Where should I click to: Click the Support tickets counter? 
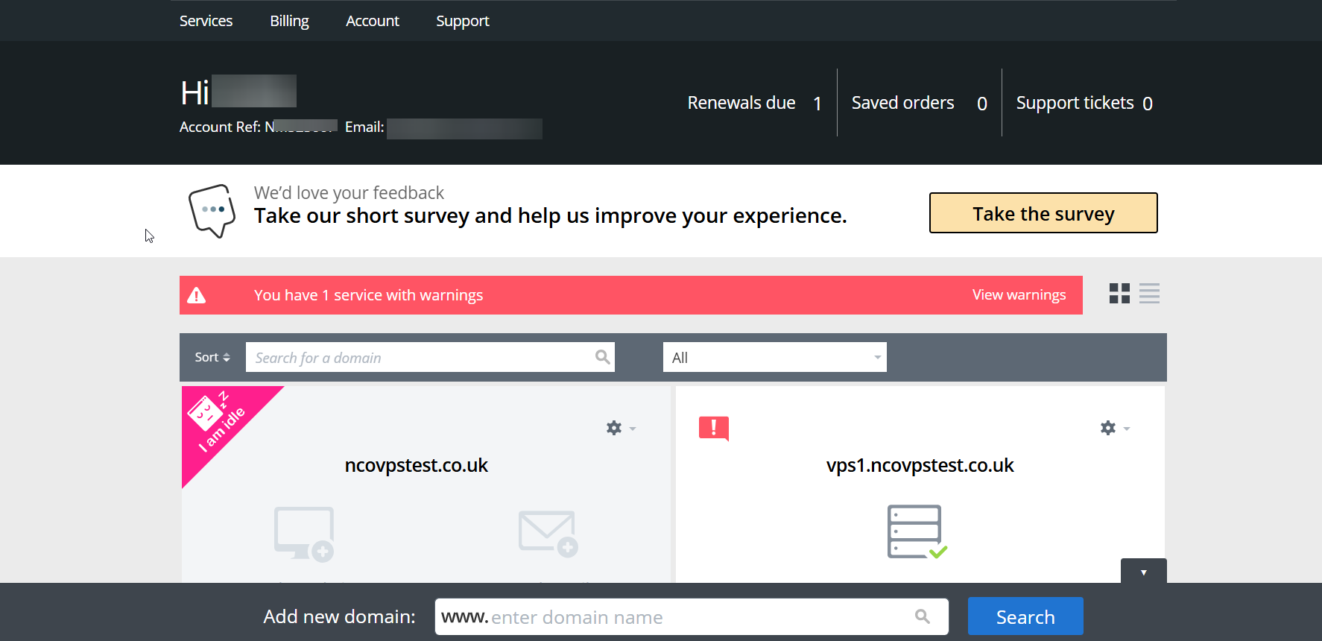pos(1084,103)
